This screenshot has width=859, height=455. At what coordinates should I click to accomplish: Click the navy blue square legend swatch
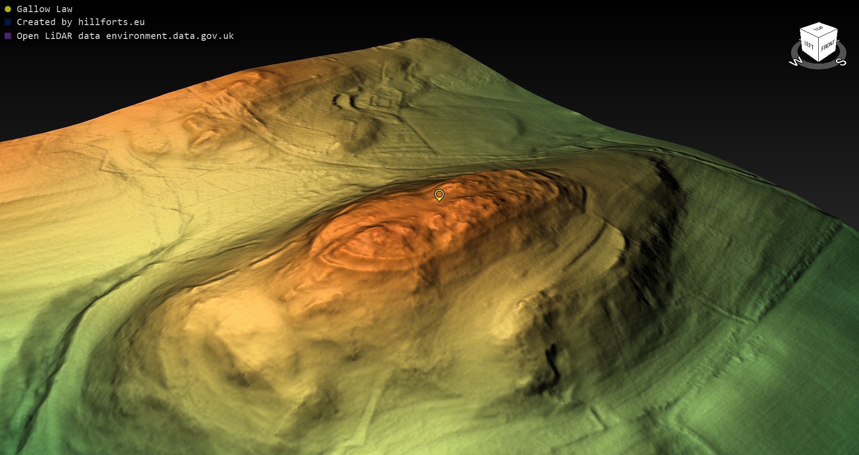(8, 22)
